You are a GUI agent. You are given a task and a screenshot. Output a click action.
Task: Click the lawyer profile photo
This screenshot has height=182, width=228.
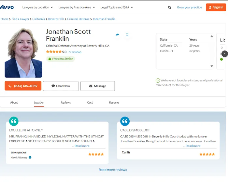[23, 53]
